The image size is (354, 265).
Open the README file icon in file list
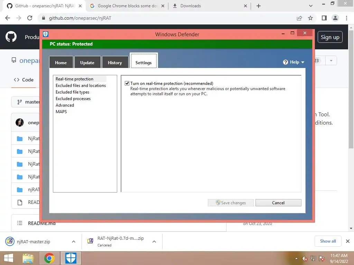pos(20,202)
